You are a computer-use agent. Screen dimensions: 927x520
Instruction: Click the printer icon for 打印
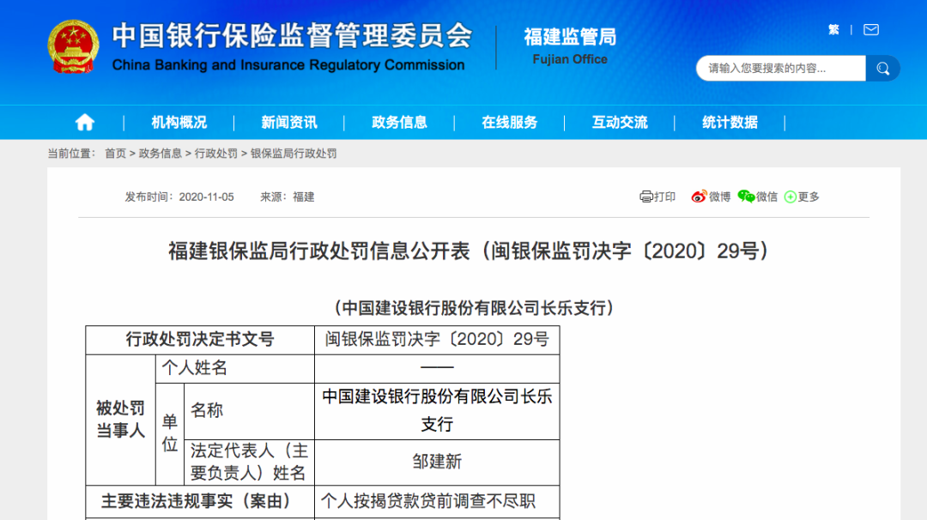pos(645,197)
